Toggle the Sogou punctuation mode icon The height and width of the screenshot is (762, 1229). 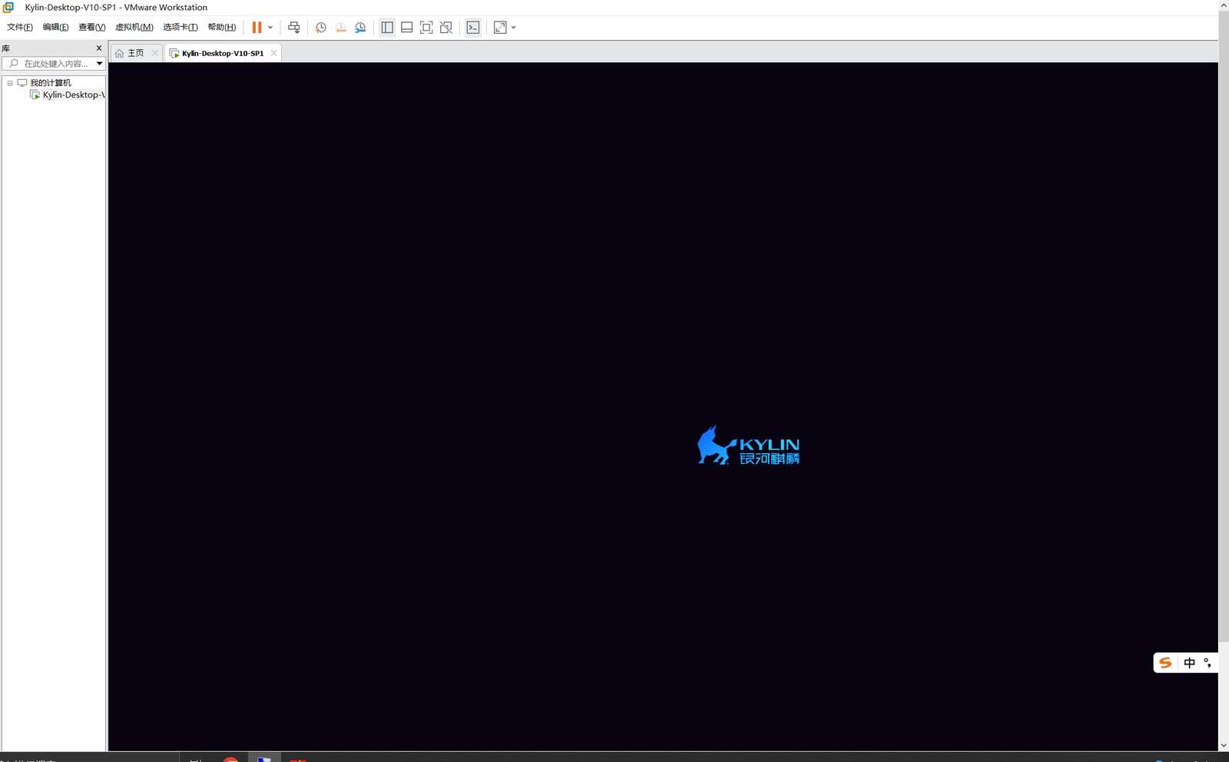click(x=1207, y=663)
